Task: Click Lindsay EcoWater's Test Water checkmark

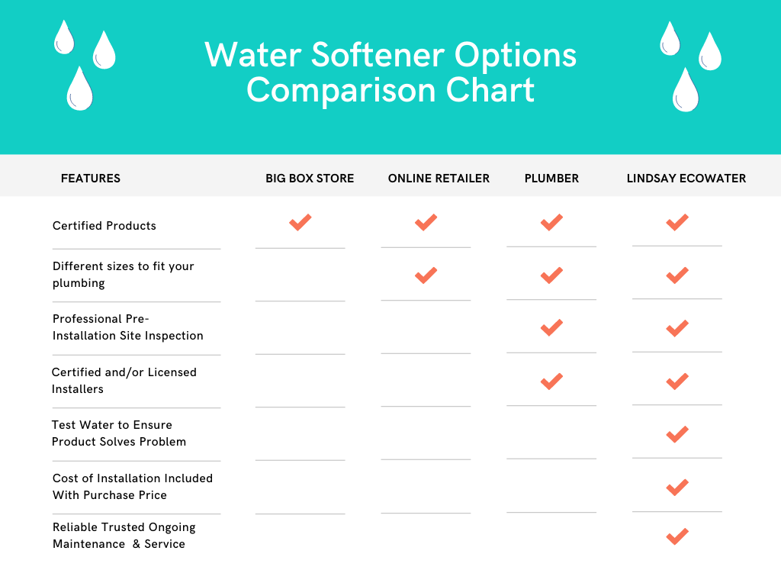Action: click(x=677, y=434)
